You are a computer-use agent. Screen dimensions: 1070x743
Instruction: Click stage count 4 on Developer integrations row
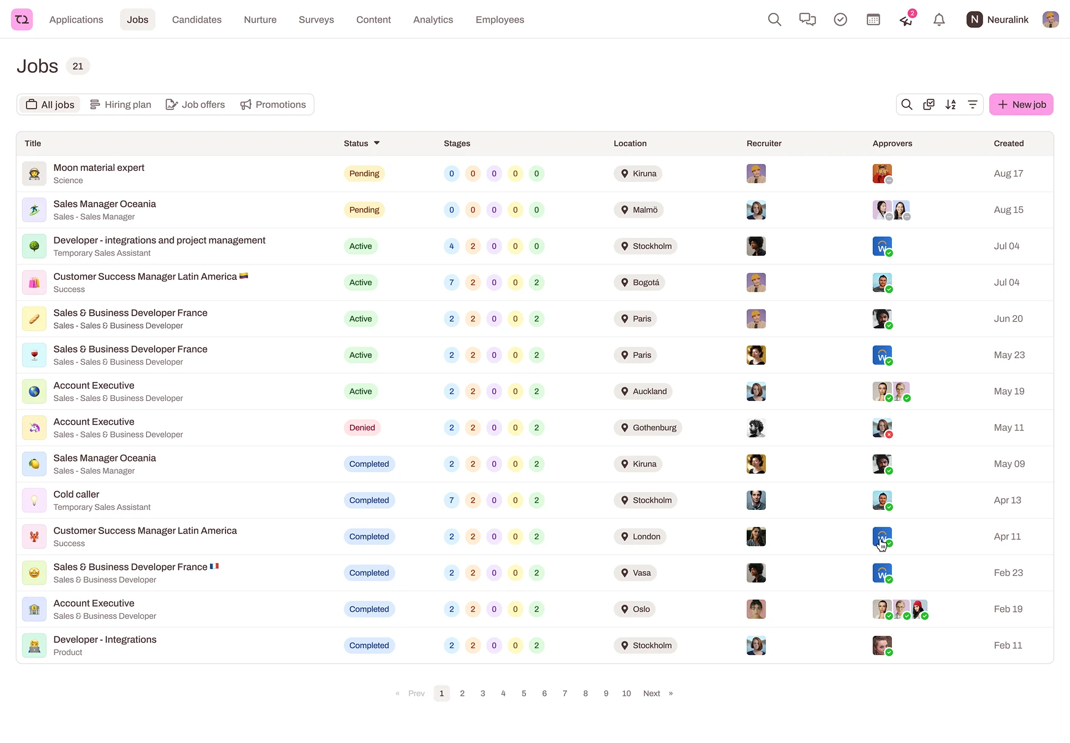tap(452, 246)
